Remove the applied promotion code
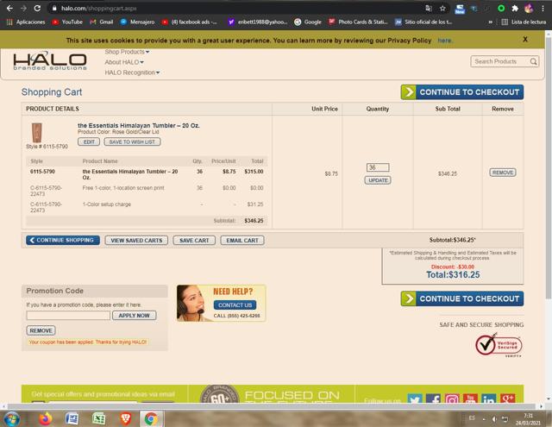 click(x=41, y=330)
